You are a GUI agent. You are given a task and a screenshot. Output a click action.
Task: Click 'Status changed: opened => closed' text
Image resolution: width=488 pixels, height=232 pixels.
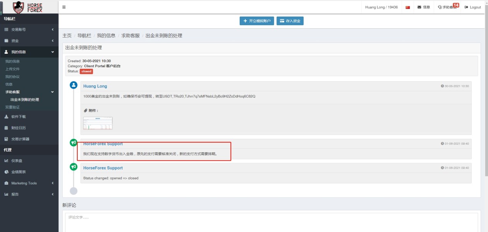point(111,178)
